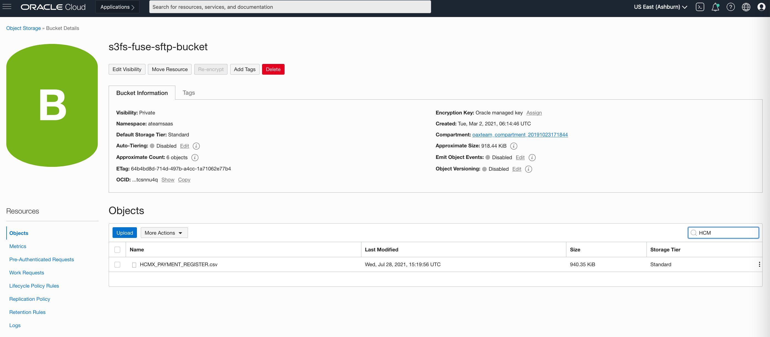Click the blue Upload button
The width and height of the screenshot is (770, 337).
[124, 233]
